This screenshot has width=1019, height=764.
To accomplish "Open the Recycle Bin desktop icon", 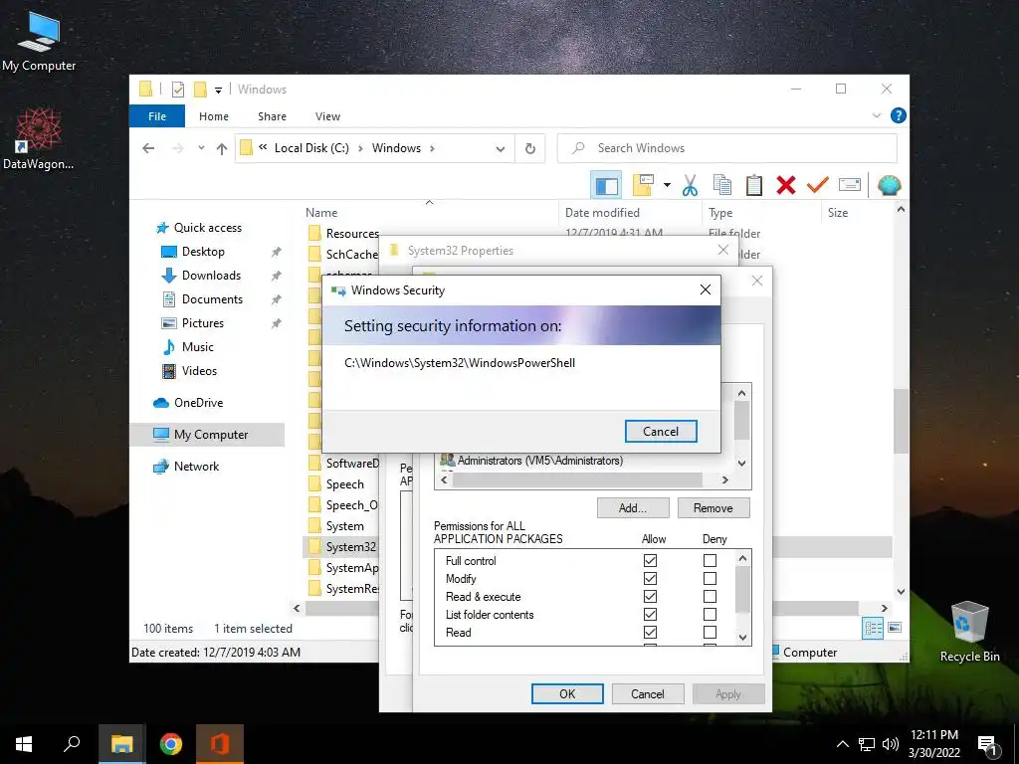I will [x=969, y=632].
